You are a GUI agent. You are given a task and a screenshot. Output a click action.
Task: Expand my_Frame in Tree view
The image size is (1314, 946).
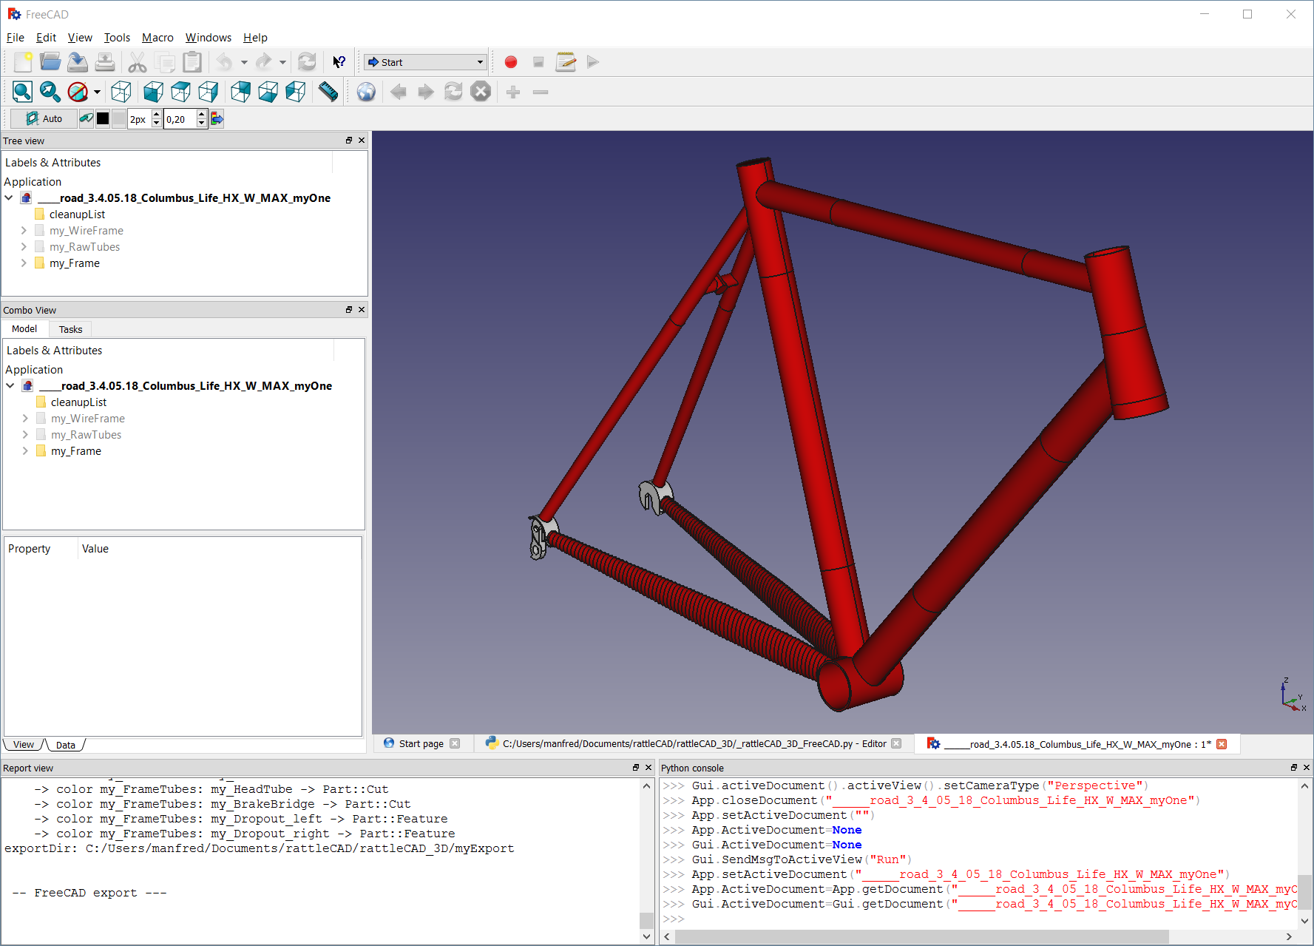click(24, 263)
